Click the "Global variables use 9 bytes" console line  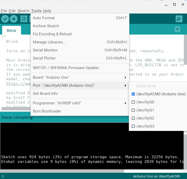(x=92, y=162)
